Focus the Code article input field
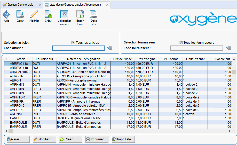This screenshot has width=237, height=145. click(x=78, y=48)
